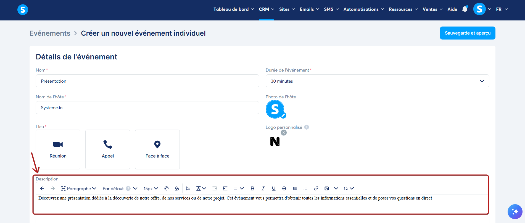Select Appel as the location

click(x=108, y=149)
